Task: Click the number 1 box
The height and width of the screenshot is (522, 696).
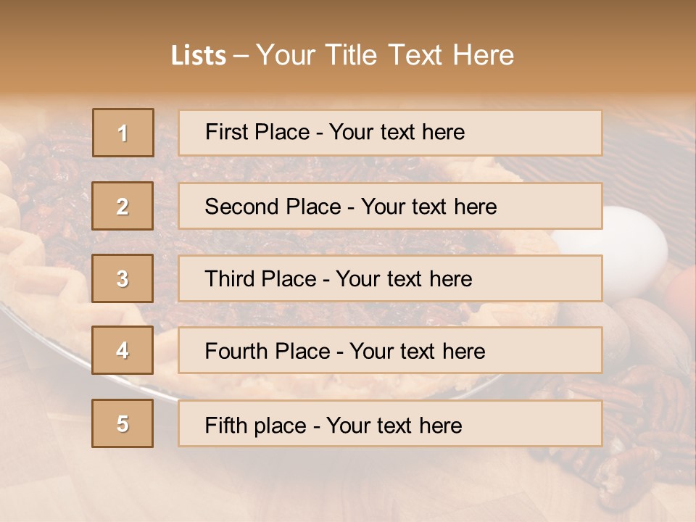Action: coord(123,133)
